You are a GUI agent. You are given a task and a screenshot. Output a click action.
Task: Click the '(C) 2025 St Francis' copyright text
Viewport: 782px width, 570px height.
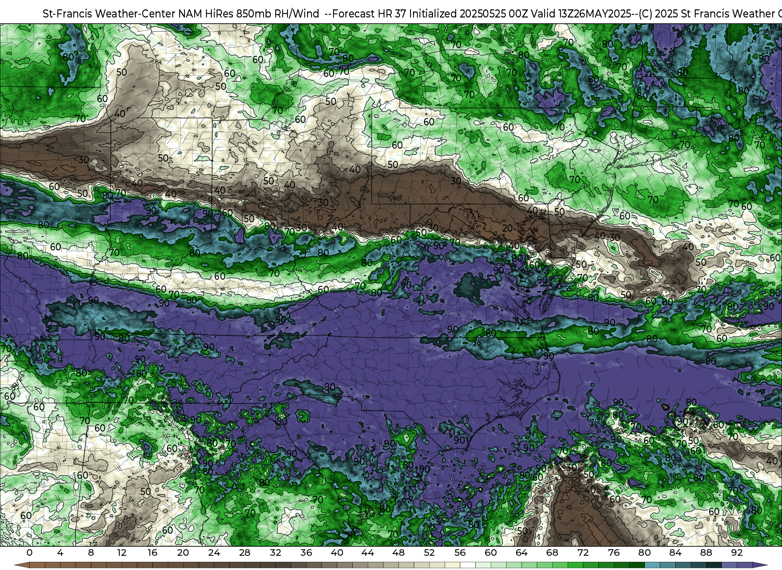point(684,14)
